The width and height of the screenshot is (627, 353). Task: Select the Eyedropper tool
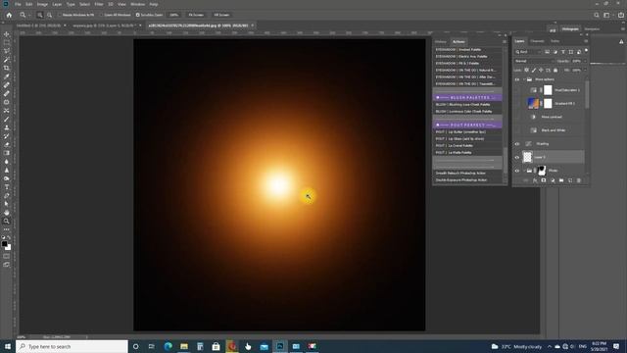7,76
